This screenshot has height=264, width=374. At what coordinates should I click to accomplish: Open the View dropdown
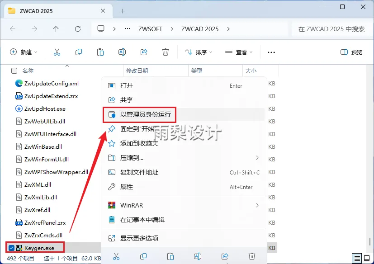pos(239,52)
